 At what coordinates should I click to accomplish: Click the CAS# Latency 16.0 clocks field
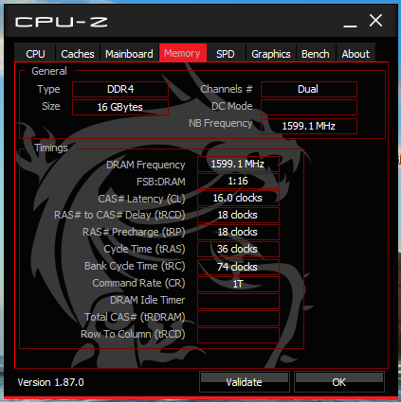(238, 198)
